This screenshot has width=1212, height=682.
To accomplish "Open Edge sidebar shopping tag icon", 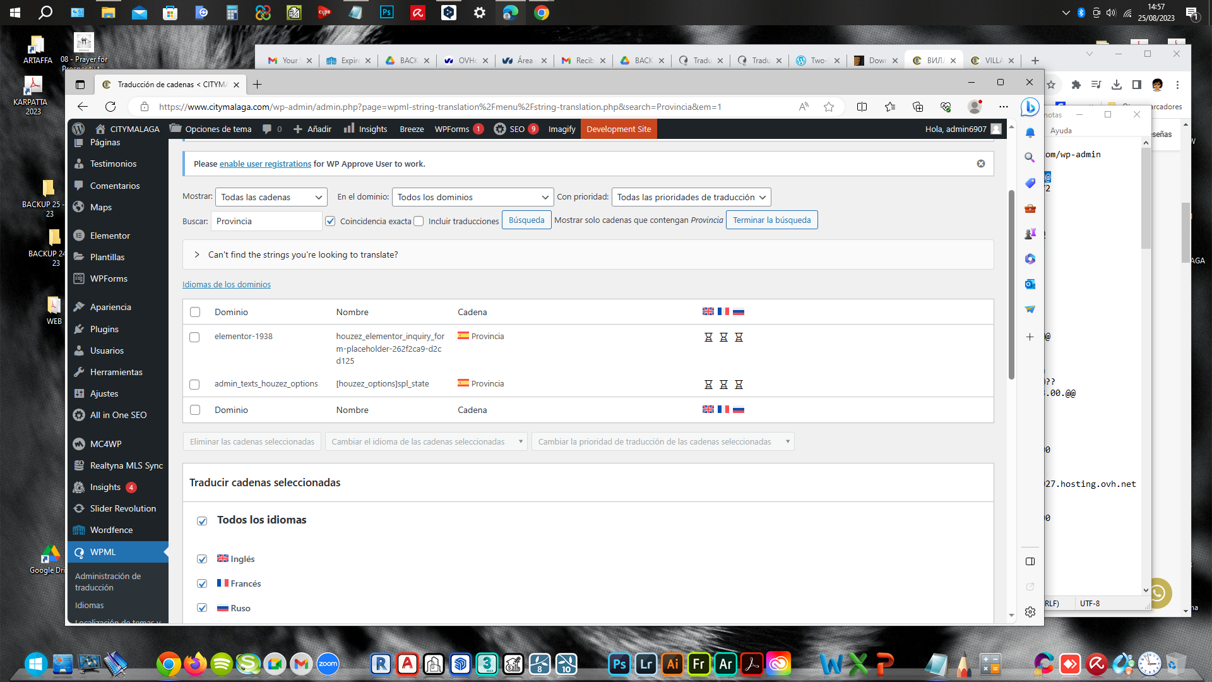I will (1030, 183).
